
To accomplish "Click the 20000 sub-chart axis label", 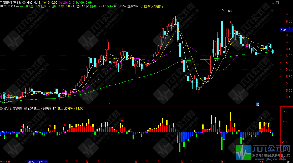I will 287,112.
